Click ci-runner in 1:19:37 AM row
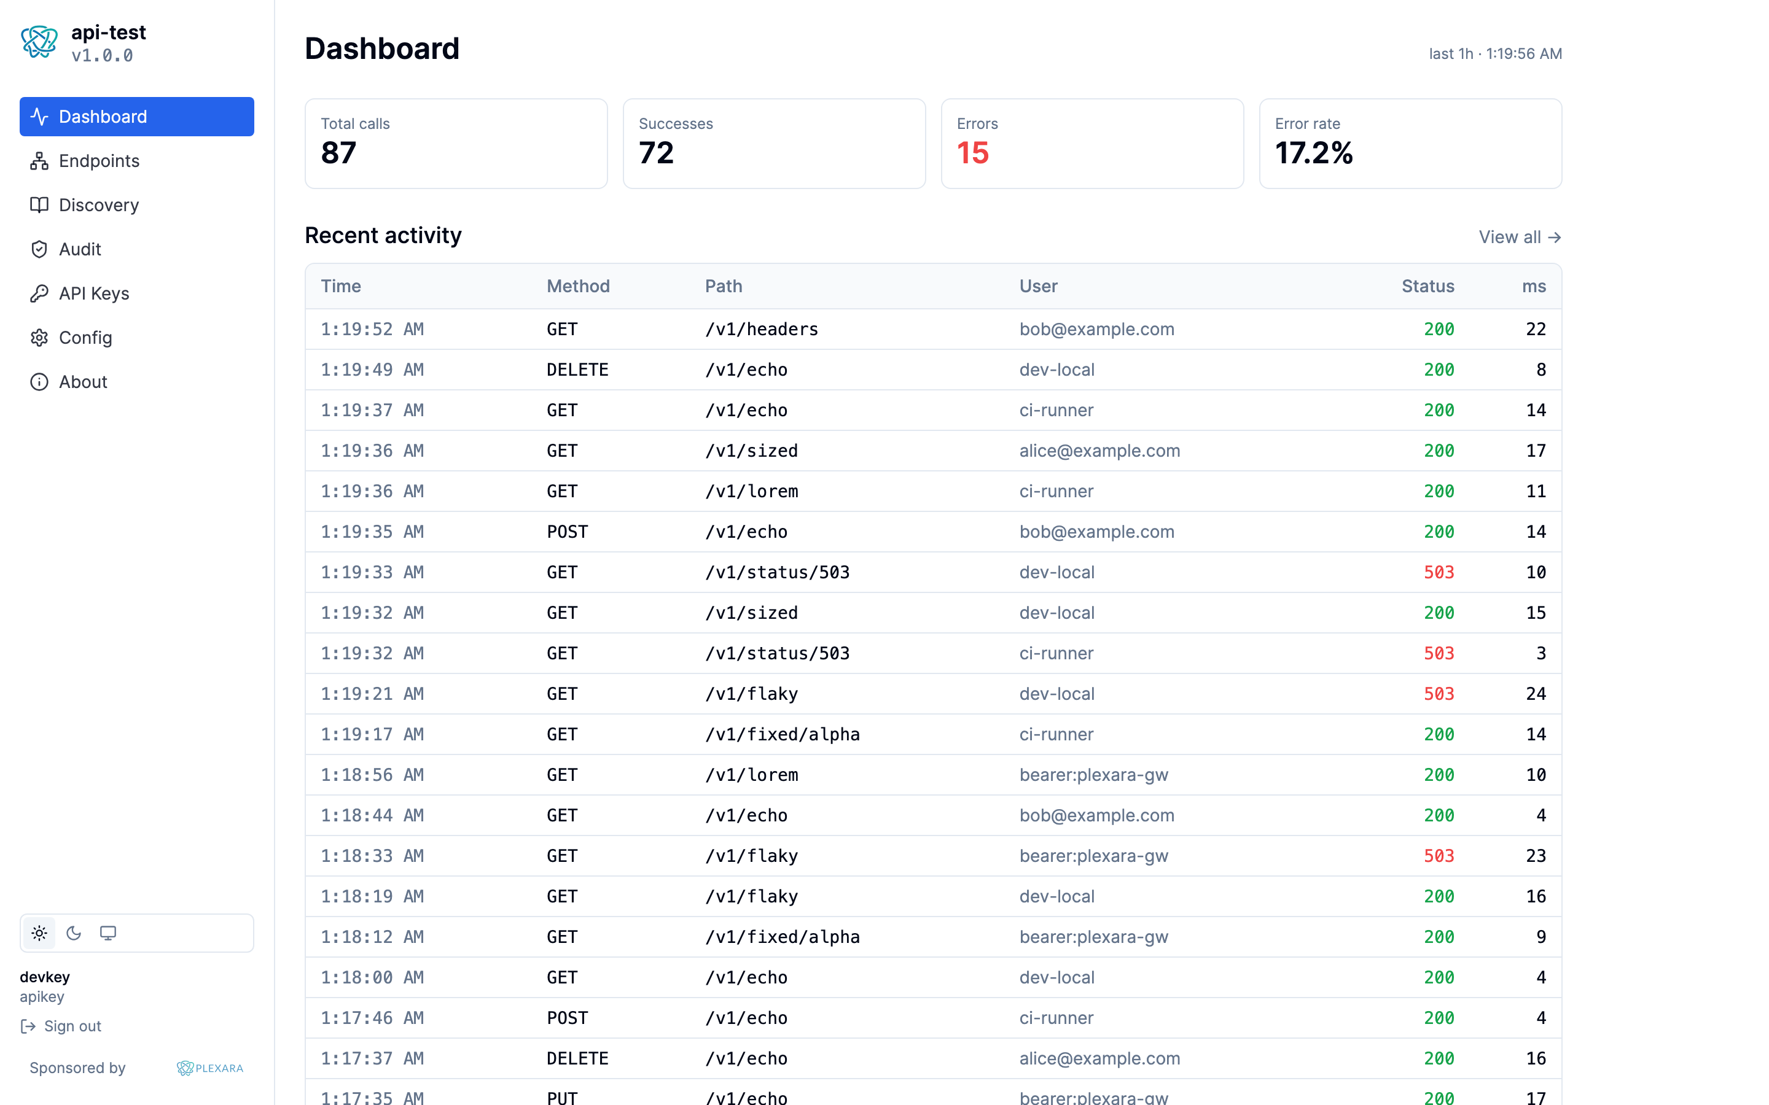 click(x=1056, y=410)
